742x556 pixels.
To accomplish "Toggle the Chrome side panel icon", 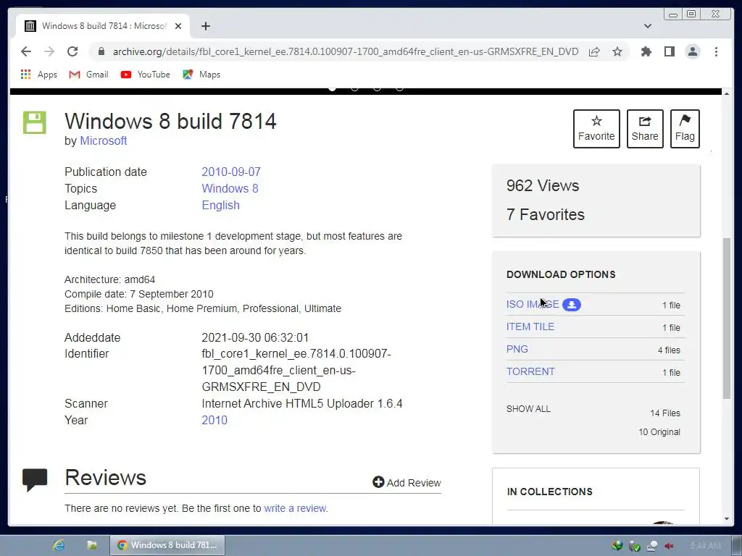I will (669, 51).
